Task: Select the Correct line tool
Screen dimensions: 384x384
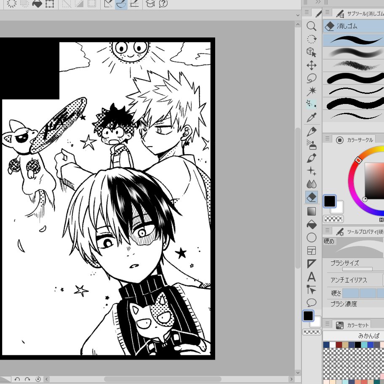Action: [311, 290]
